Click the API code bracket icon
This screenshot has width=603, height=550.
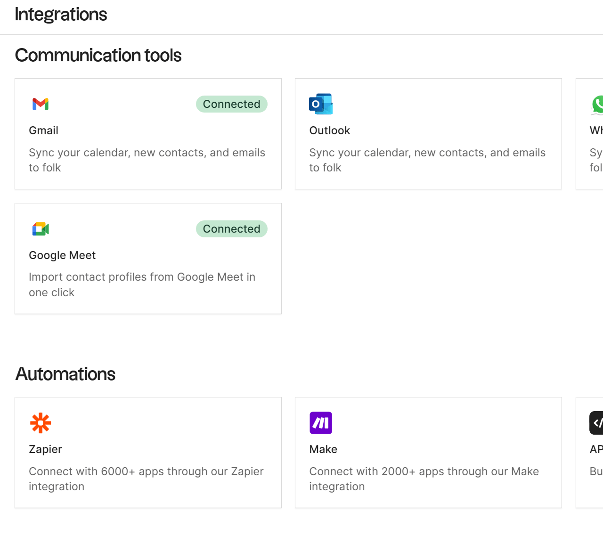point(596,423)
